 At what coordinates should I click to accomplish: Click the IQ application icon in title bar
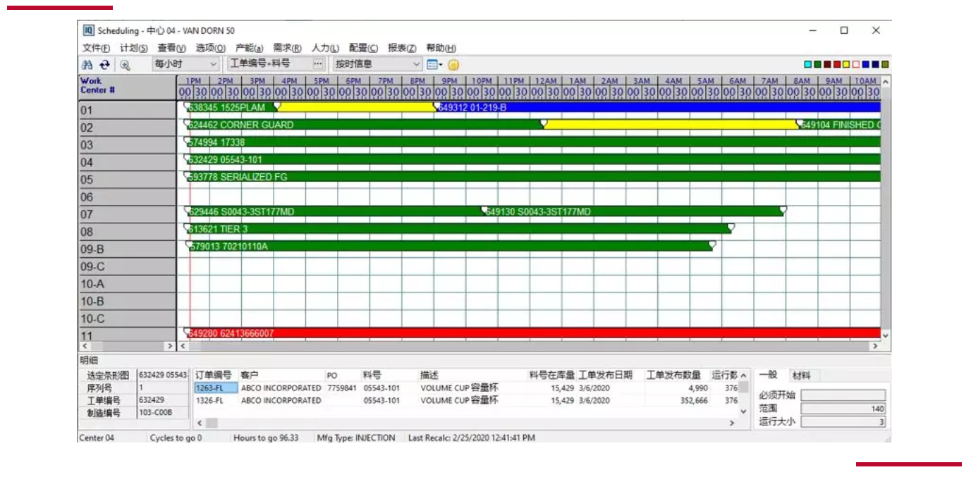point(89,30)
